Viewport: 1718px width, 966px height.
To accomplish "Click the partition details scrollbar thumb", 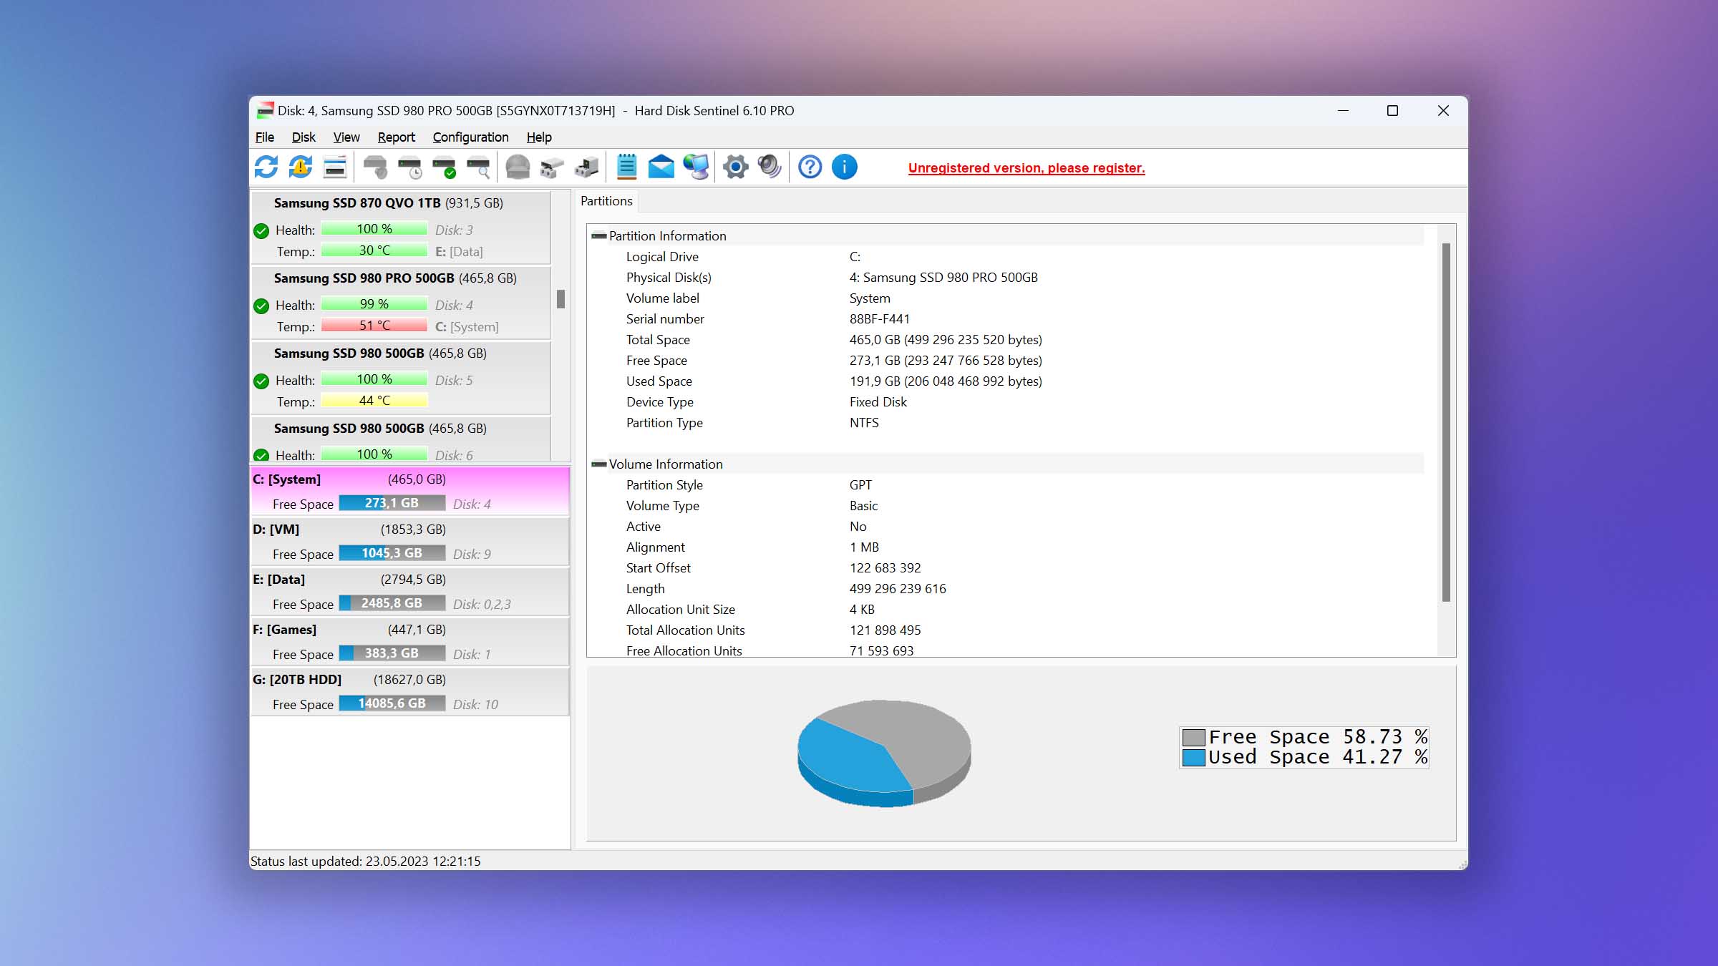I will pyautogui.click(x=1446, y=422).
